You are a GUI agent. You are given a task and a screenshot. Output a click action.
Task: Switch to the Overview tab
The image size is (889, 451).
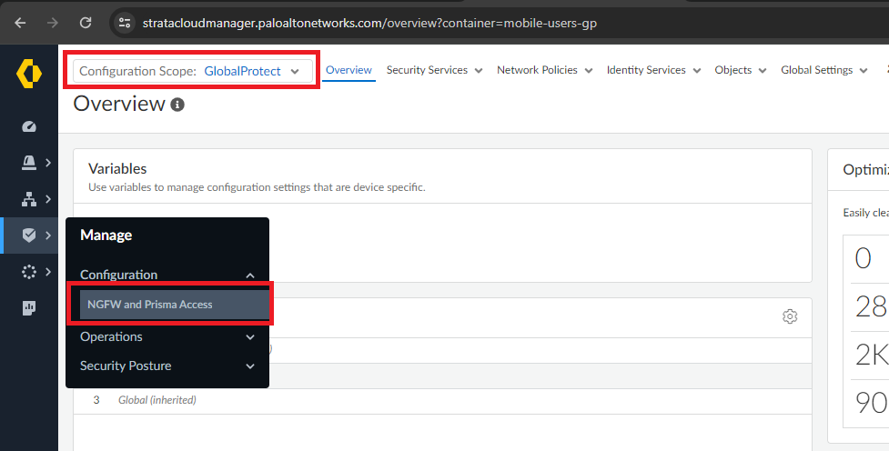point(349,70)
